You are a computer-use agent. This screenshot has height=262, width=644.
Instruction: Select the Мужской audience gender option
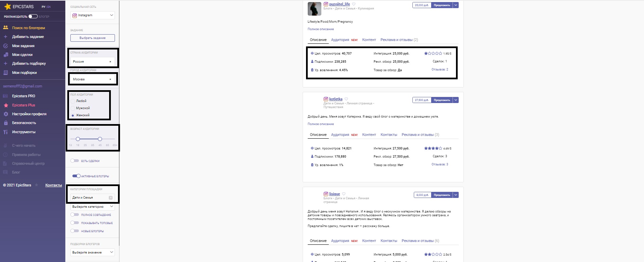pos(73,108)
